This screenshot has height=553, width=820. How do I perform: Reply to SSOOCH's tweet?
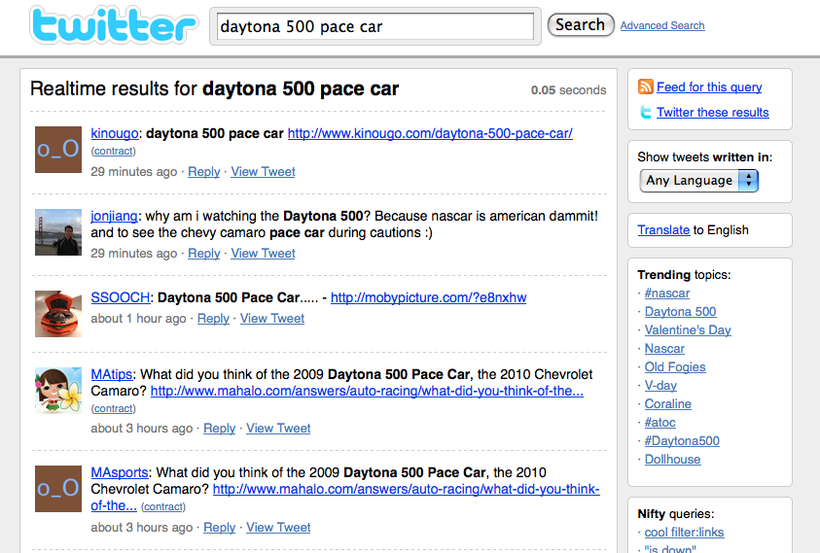213,319
